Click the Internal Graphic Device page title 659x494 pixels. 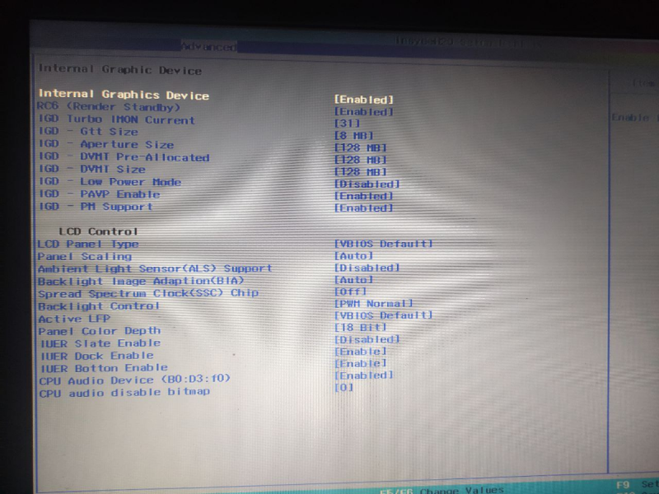(120, 69)
